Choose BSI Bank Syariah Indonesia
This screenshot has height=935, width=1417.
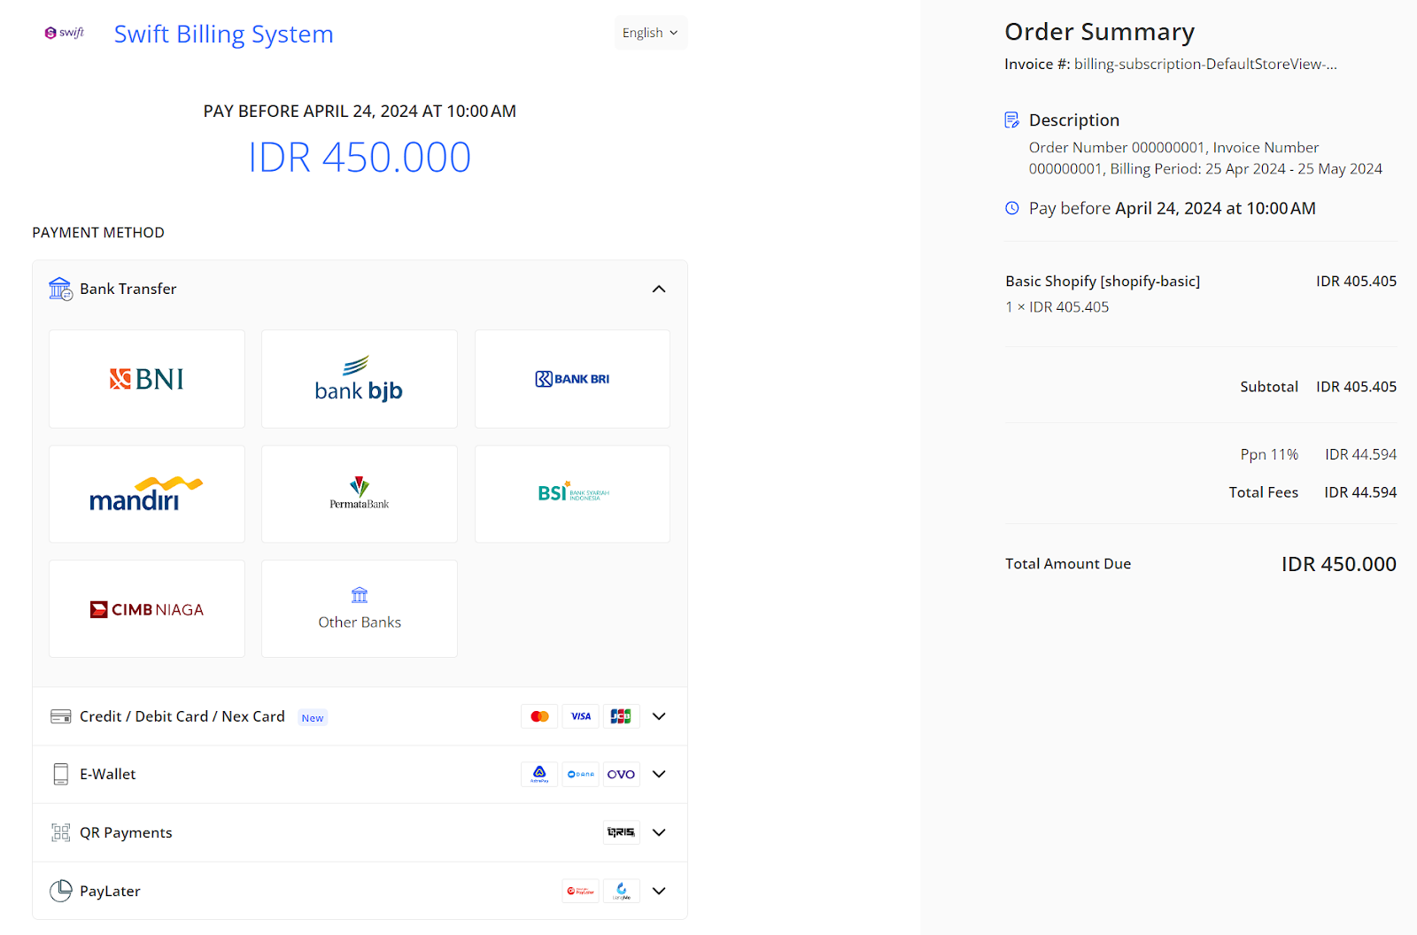point(572,494)
